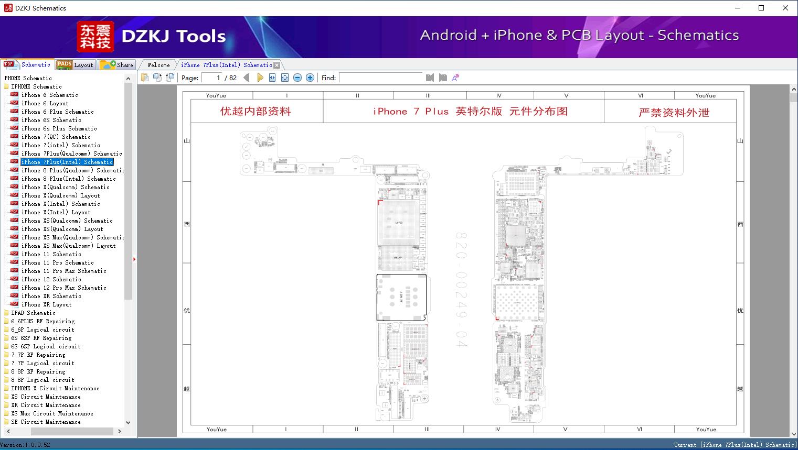Click sidebar horizontal scrollbar left arrow
The height and width of the screenshot is (450, 798).
[8, 431]
